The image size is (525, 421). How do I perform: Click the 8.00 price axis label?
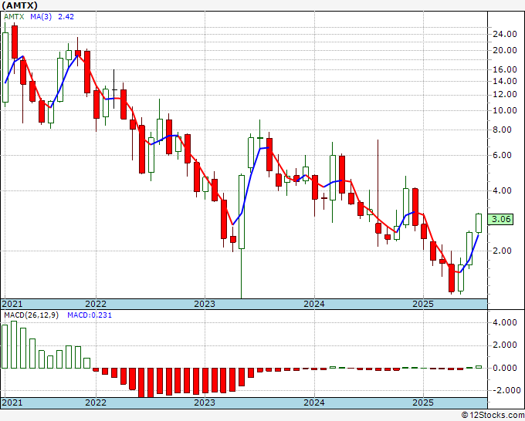click(x=503, y=130)
